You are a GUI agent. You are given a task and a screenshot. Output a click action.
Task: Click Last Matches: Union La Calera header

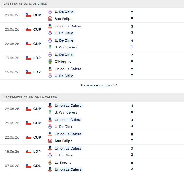(30, 97)
